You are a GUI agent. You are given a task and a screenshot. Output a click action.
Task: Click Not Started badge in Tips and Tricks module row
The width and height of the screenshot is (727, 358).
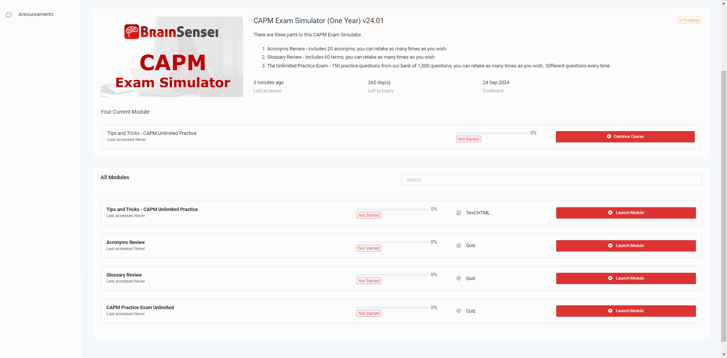click(369, 216)
